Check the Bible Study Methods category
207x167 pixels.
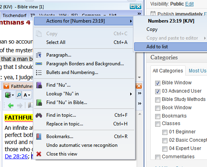[x=158, y=100]
